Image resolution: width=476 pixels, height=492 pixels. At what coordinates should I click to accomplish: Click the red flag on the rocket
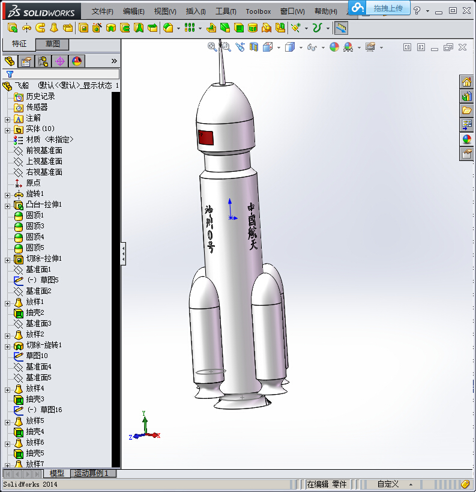click(206, 138)
